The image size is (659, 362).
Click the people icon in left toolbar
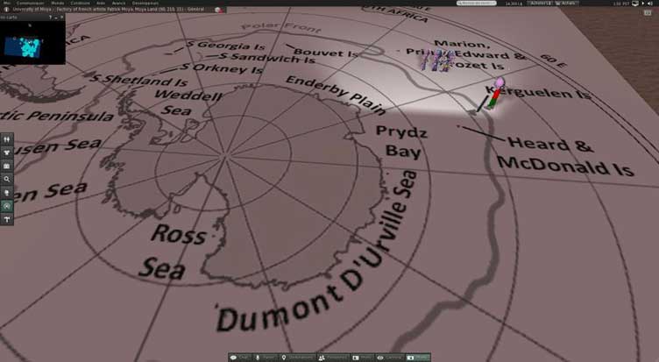coord(7,138)
